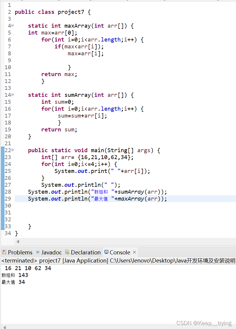
Task: Click the 'return sum;' statement
Action: click(x=59, y=130)
